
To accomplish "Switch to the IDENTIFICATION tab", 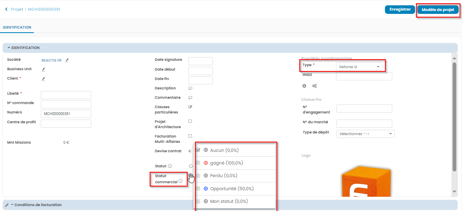I will click(17, 27).
